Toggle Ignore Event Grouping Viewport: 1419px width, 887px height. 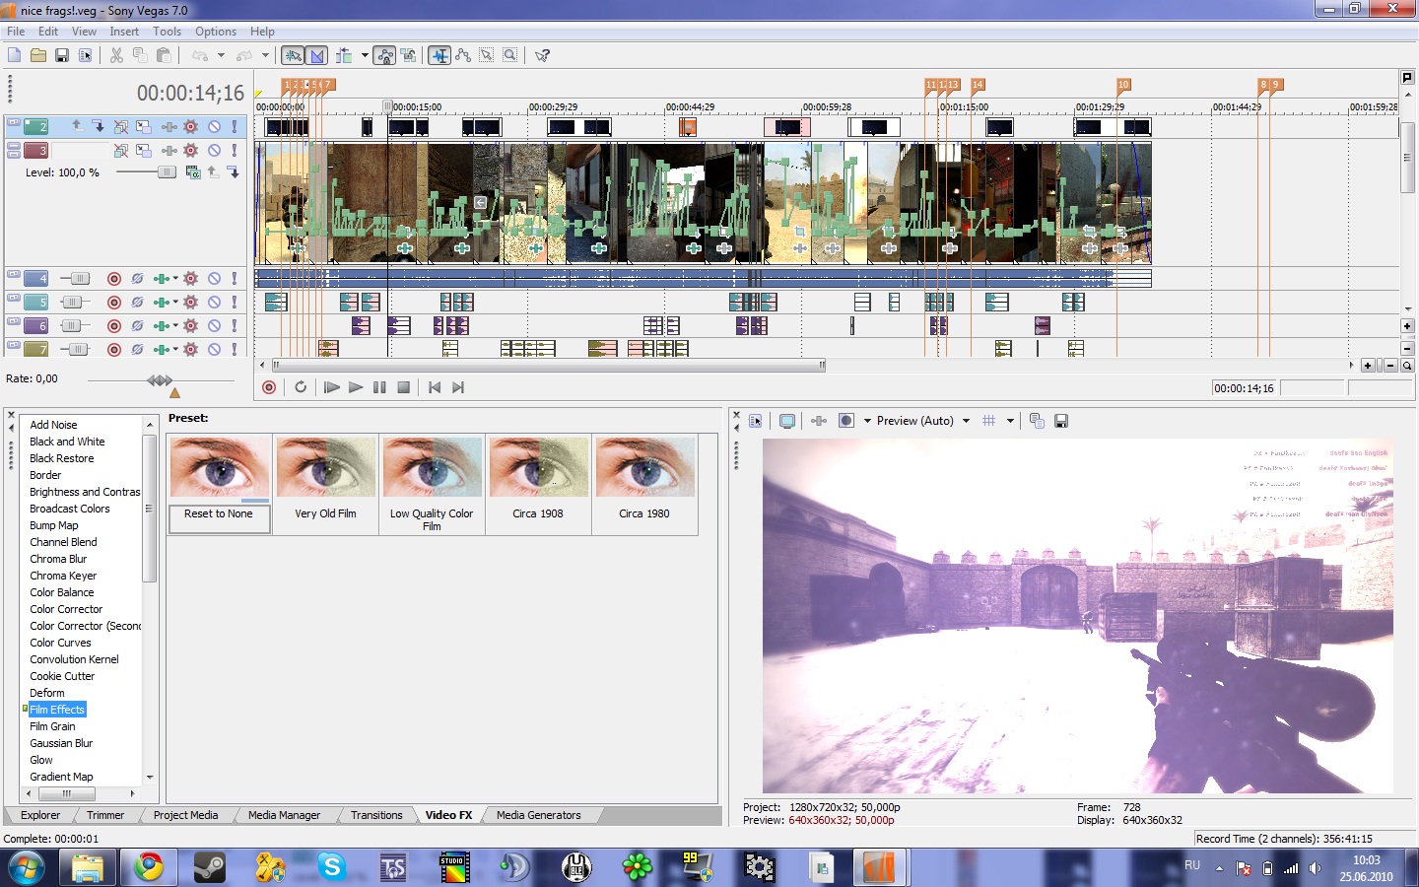click(x=408, y=55)
